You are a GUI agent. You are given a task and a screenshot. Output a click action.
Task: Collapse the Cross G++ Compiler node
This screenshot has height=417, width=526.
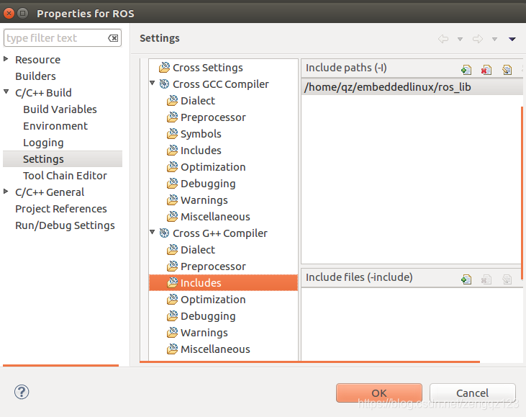pyautogui.click(x=153, y=232)
